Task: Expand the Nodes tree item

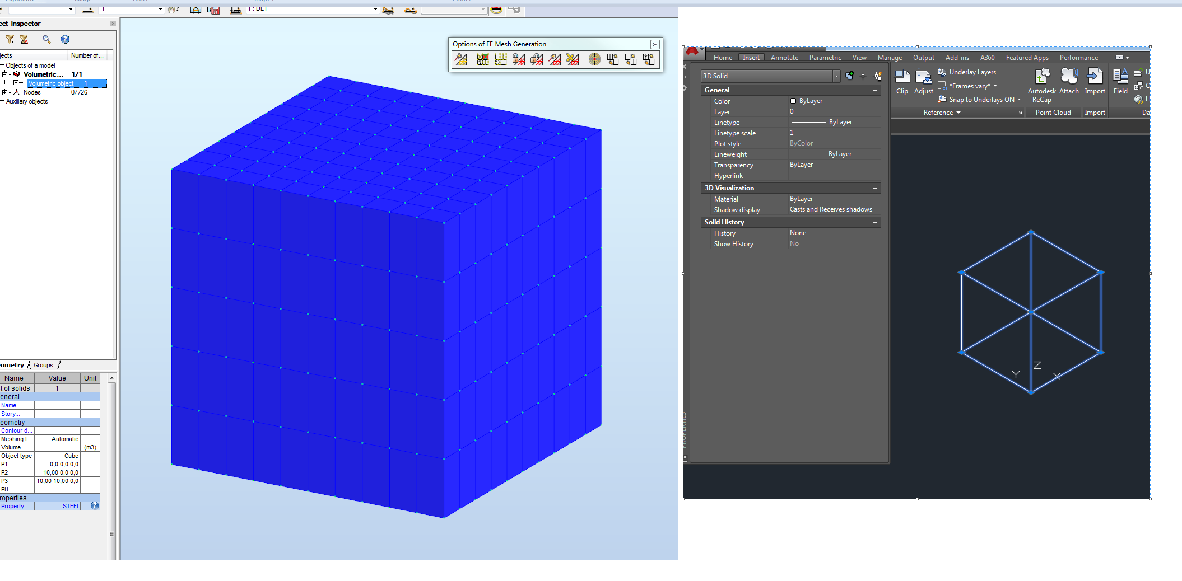Action: tap(4, 92)
